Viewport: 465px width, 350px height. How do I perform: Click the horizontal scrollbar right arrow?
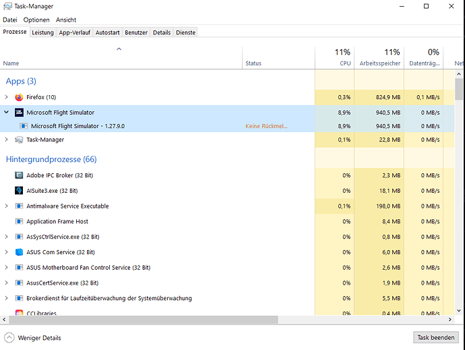tap(450, 320)
